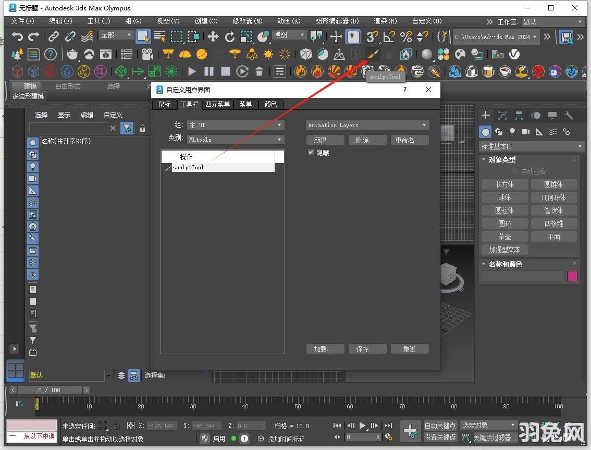Click the 保存 button in the dialog

(x=367, y=348)
